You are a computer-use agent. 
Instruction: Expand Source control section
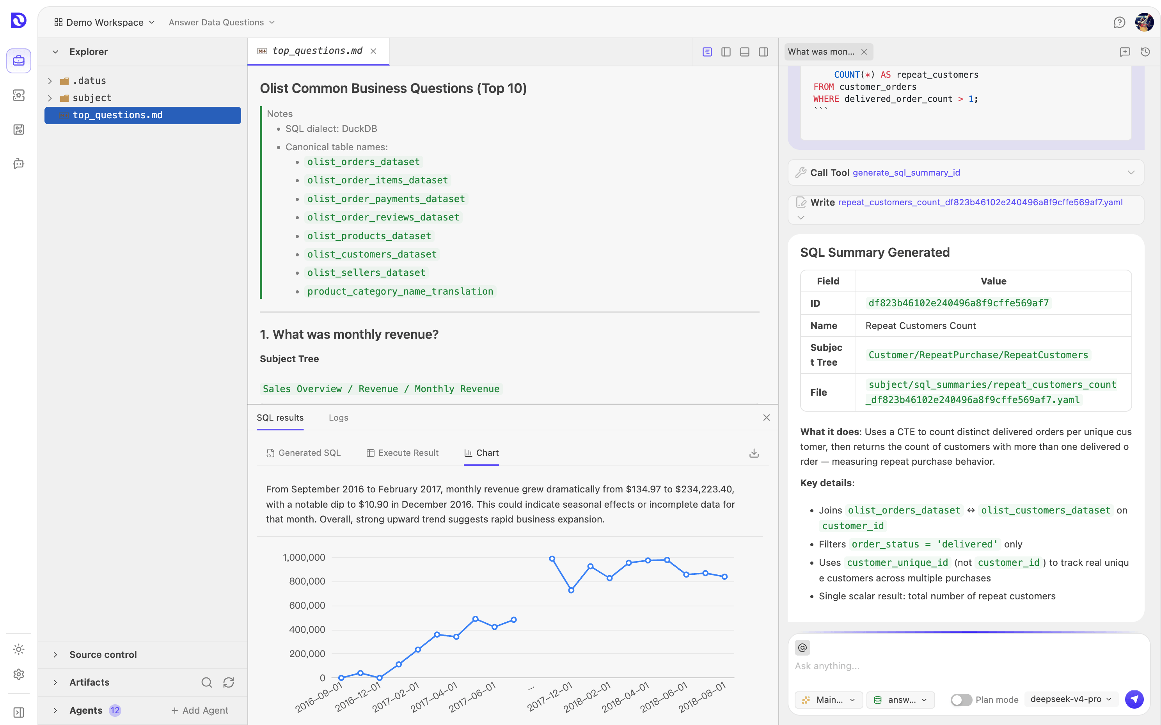[x=56, y=654]
